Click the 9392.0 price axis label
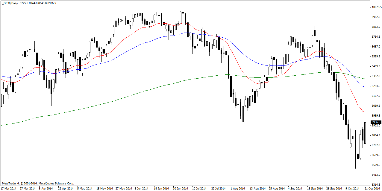 376,76
